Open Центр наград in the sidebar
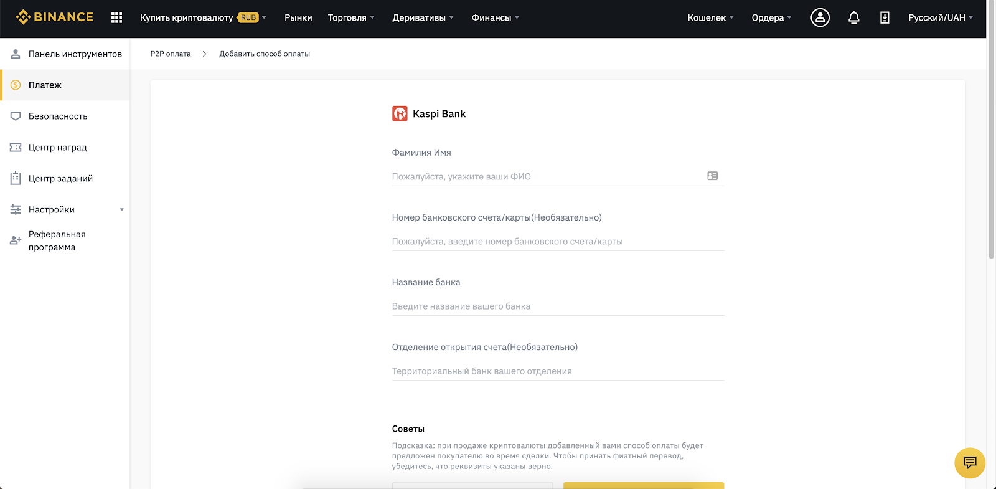 pos(65,148)
